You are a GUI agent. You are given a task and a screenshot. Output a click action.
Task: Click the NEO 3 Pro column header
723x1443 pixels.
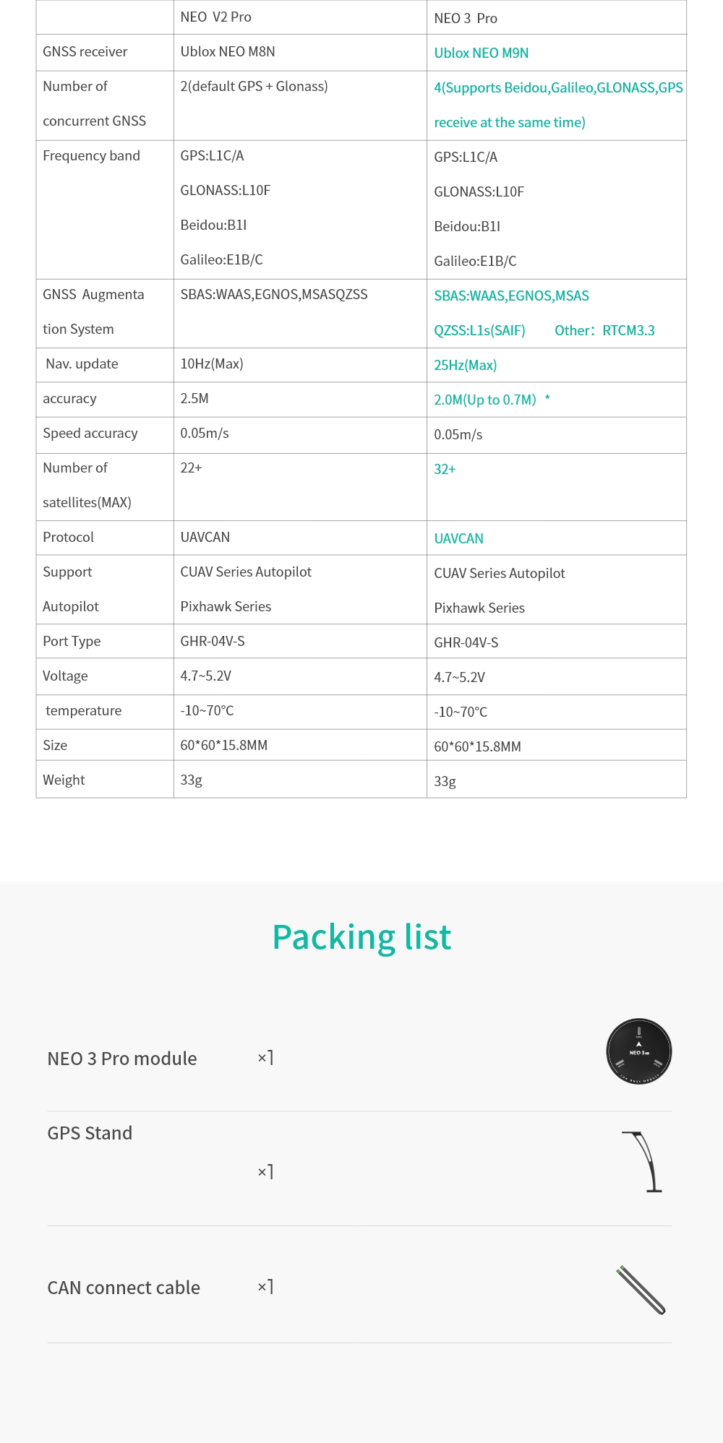coord(466,18)
